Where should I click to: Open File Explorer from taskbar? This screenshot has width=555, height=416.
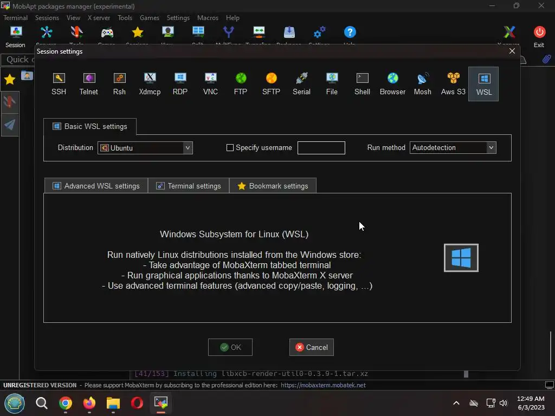(113, 402)
